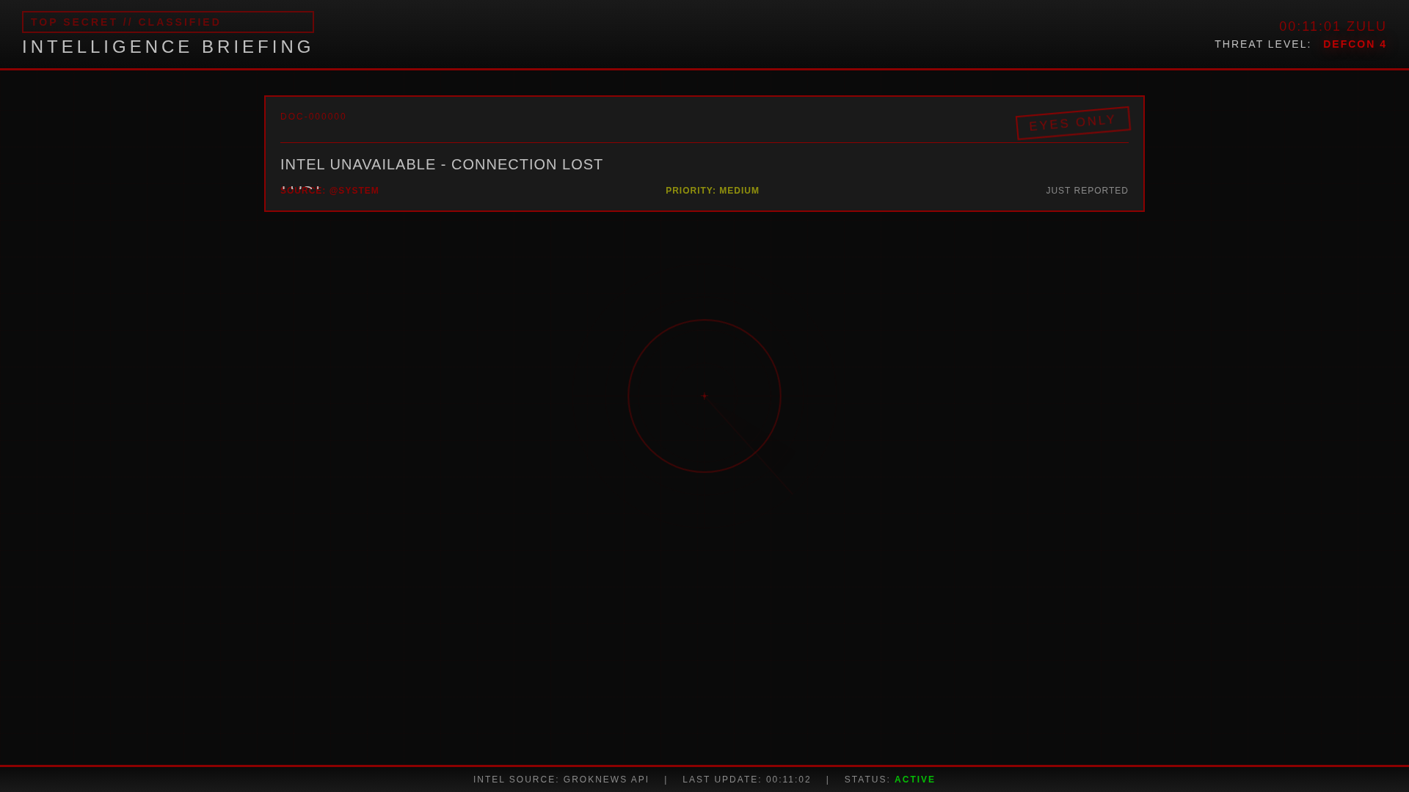The image size is (1409, 792).
Task: Select the DEFCON 4 threat indicator
Action: coord(1354,44)
